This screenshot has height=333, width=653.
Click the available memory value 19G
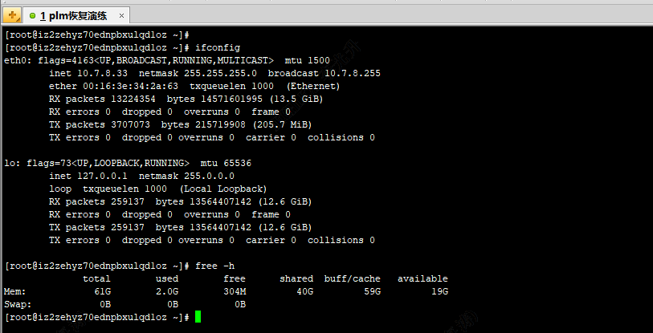[x=439, y=291]
